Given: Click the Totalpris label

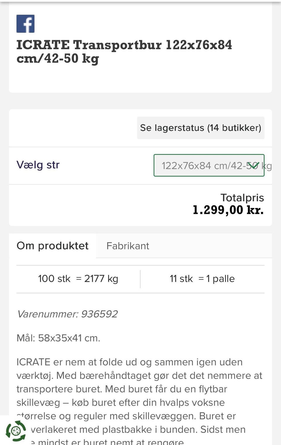Looking at the screenshot, I should tap(242, 198).
